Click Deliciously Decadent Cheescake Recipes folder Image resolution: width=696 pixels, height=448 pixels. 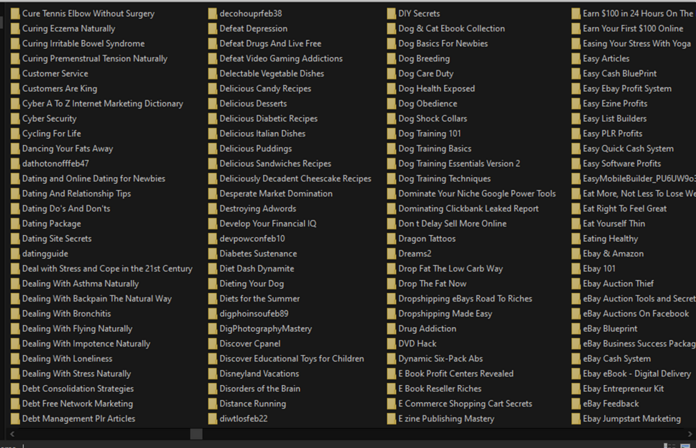tap(295, 179)
